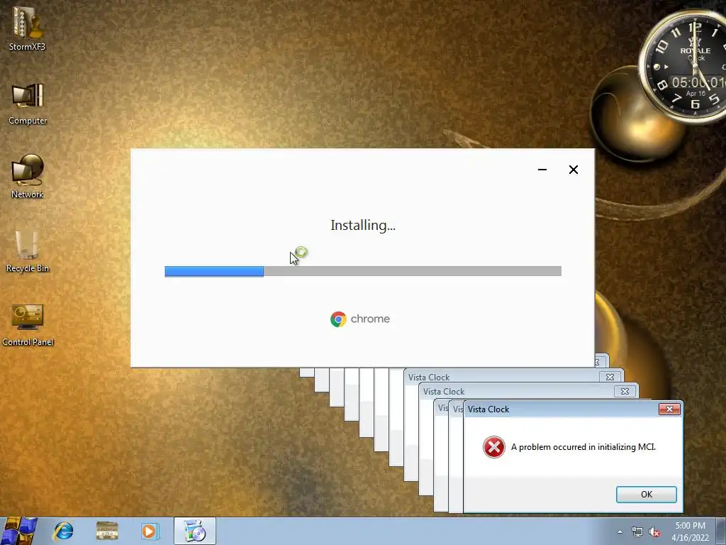Click the Installing... status text

[x=363, y=225]
